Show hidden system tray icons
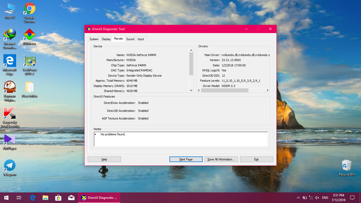This screenshot has height=203, width=361. click(x=298, y=198)
